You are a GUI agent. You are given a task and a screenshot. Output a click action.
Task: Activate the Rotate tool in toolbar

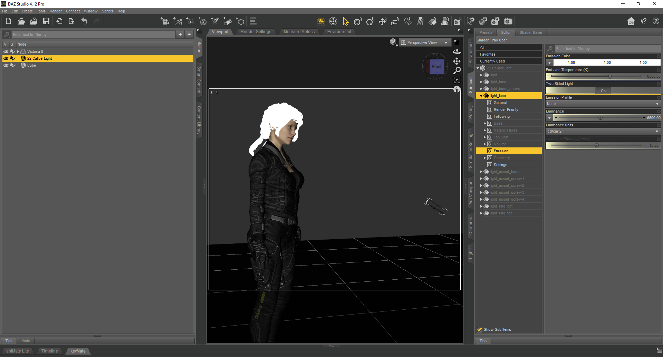click(x=370, y=21)
